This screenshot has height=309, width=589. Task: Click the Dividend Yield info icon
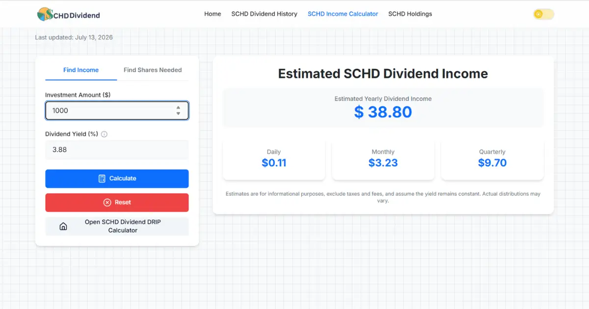click(x=104, y=134)
